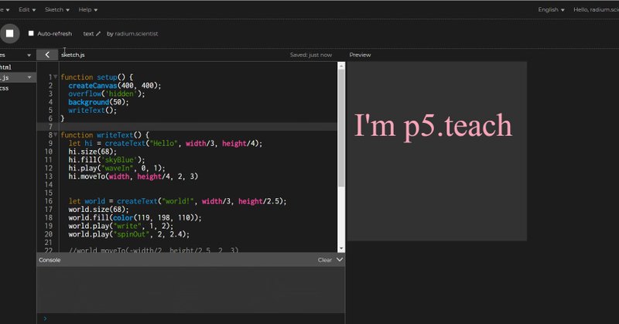Collapse the Console panel chevron

coord(340,260)
